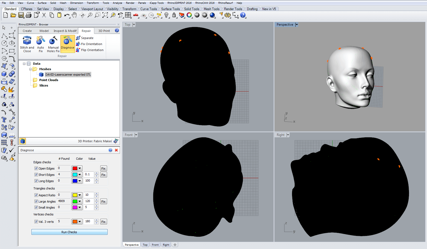Switch to the 3D Print tab
Viewport: 427px width, 249px height.
click(104, 31)
